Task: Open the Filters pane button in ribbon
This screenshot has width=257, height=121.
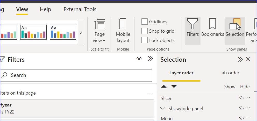Action: [x=192, y=31]
